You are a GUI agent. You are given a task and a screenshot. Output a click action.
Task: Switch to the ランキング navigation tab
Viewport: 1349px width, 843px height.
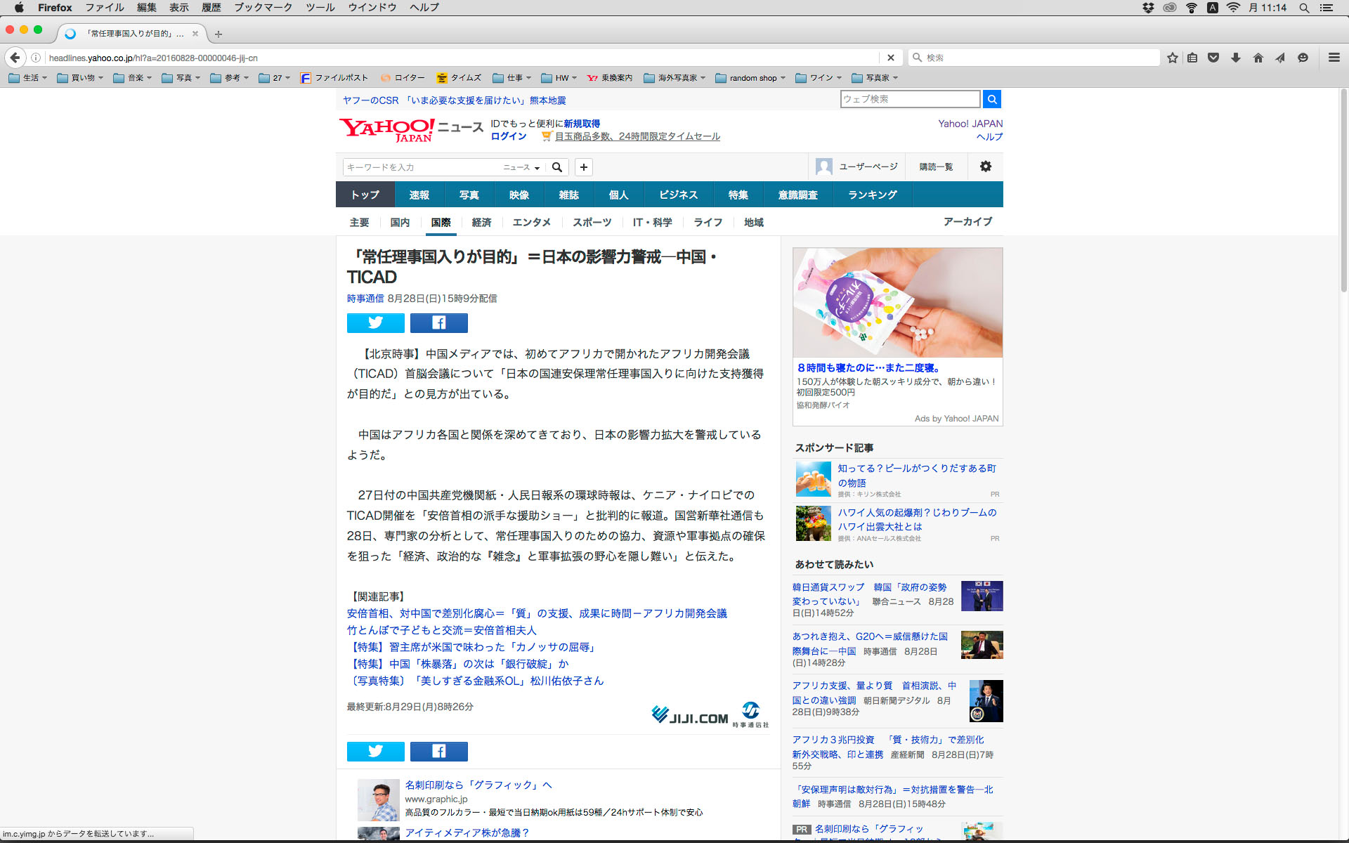coord(872,195)
